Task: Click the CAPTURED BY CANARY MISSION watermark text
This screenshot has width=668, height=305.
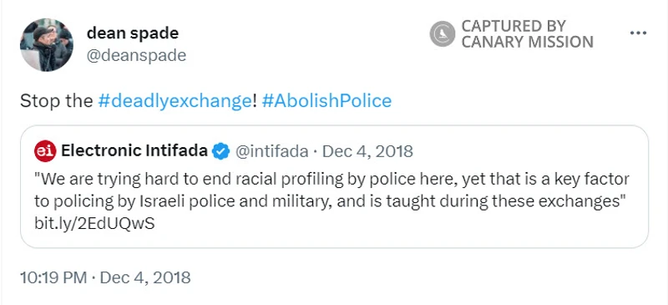Action: pos(527,33)
